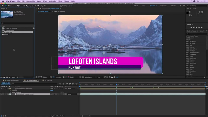
Task: Hide the AdobeStock mov layer eye
Action: pyautogui.click(x=1, y=94)
